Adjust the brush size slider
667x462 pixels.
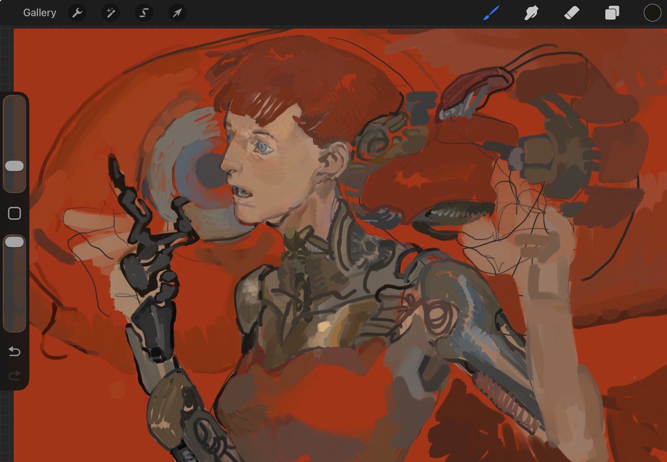point(14,144)
